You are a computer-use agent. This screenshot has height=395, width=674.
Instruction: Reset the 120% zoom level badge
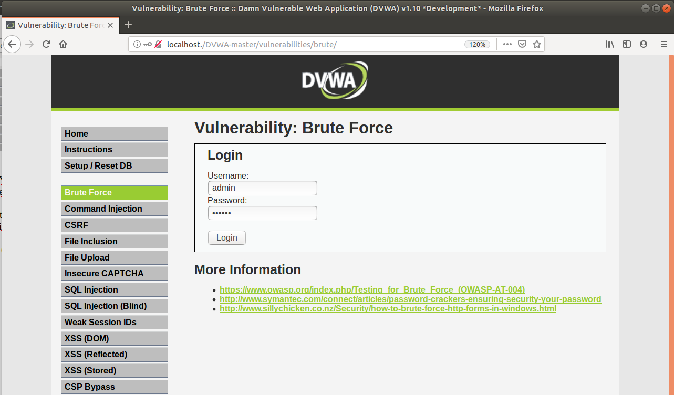point(478,45)
